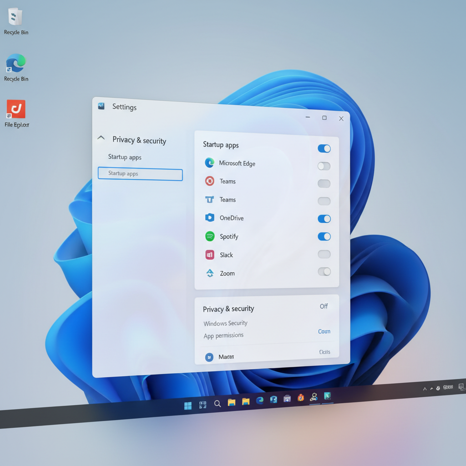Toggle the Zoom startup switch
Viewport: 466px width, 466px height.
pos(324,271)
